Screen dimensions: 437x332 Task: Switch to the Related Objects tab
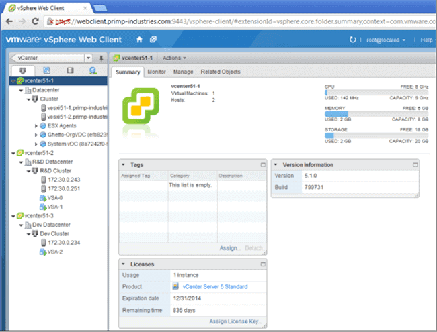[221, 72]
